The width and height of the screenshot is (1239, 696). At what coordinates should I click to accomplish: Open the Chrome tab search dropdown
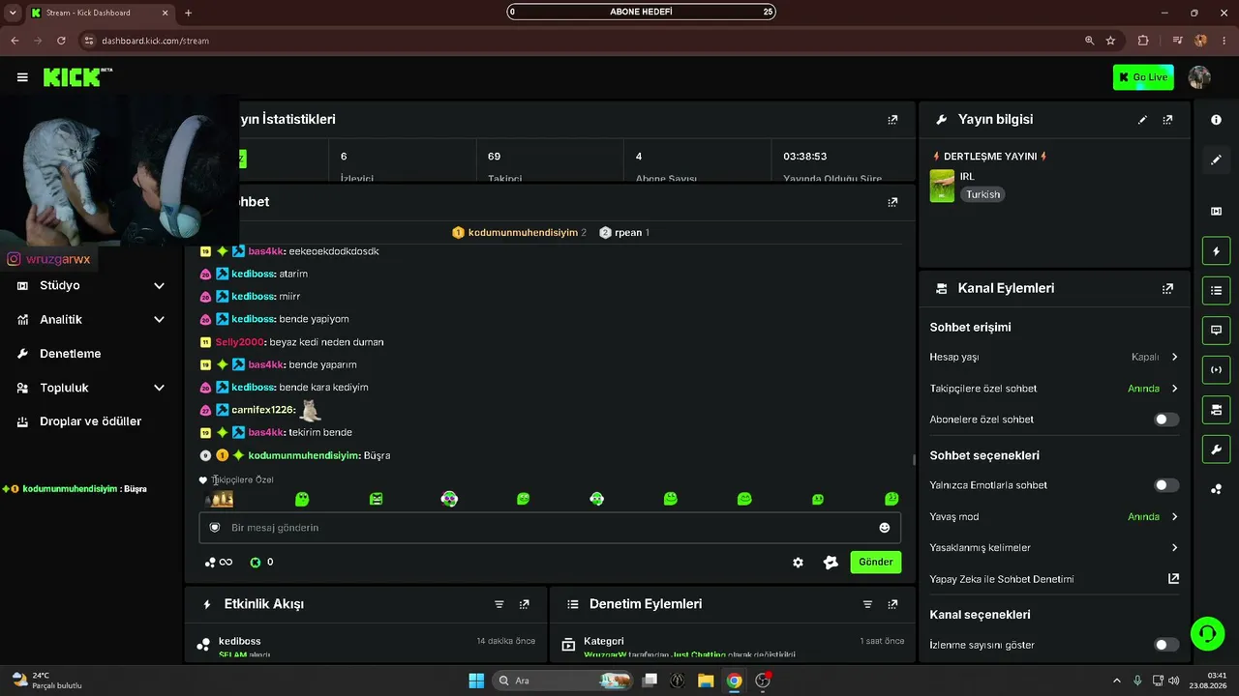click(x=13, y=13)
